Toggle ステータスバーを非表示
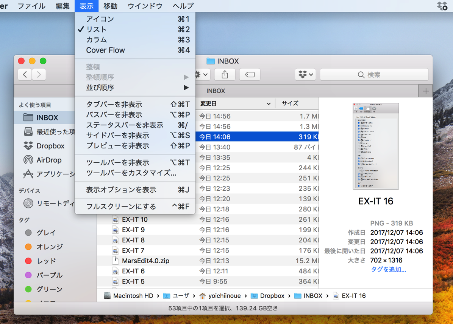The image size is (453, 324). click(135, 125)
